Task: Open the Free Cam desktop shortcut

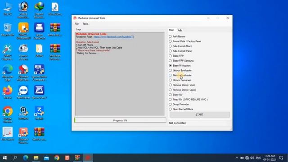Action: 8,134
